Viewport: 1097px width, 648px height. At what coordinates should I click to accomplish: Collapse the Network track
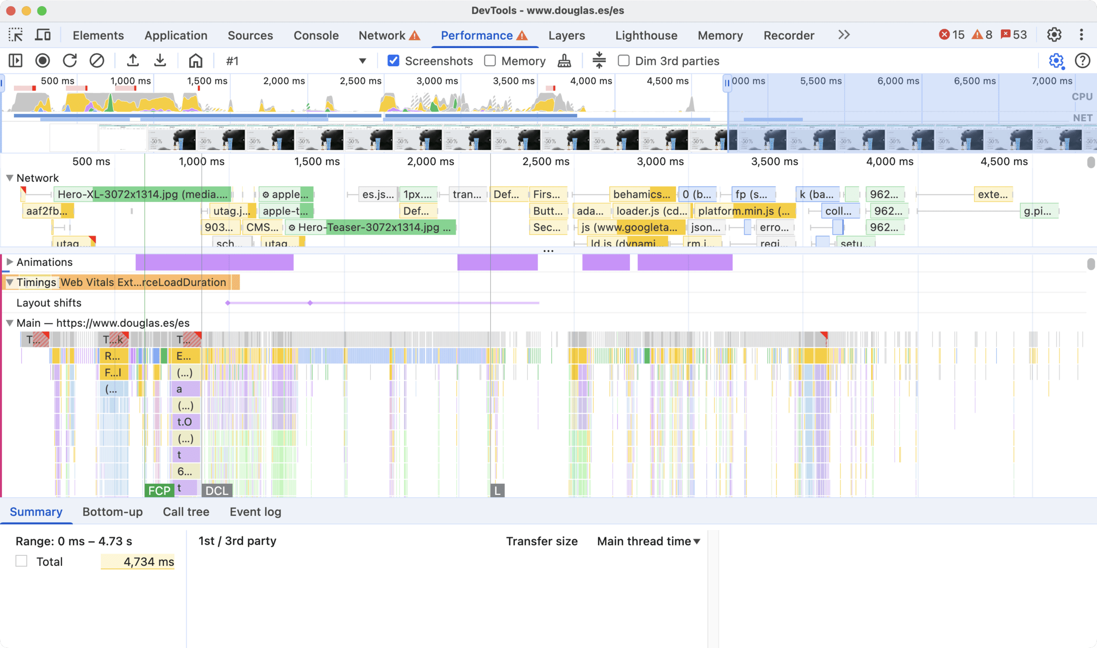tap(9, 178)
